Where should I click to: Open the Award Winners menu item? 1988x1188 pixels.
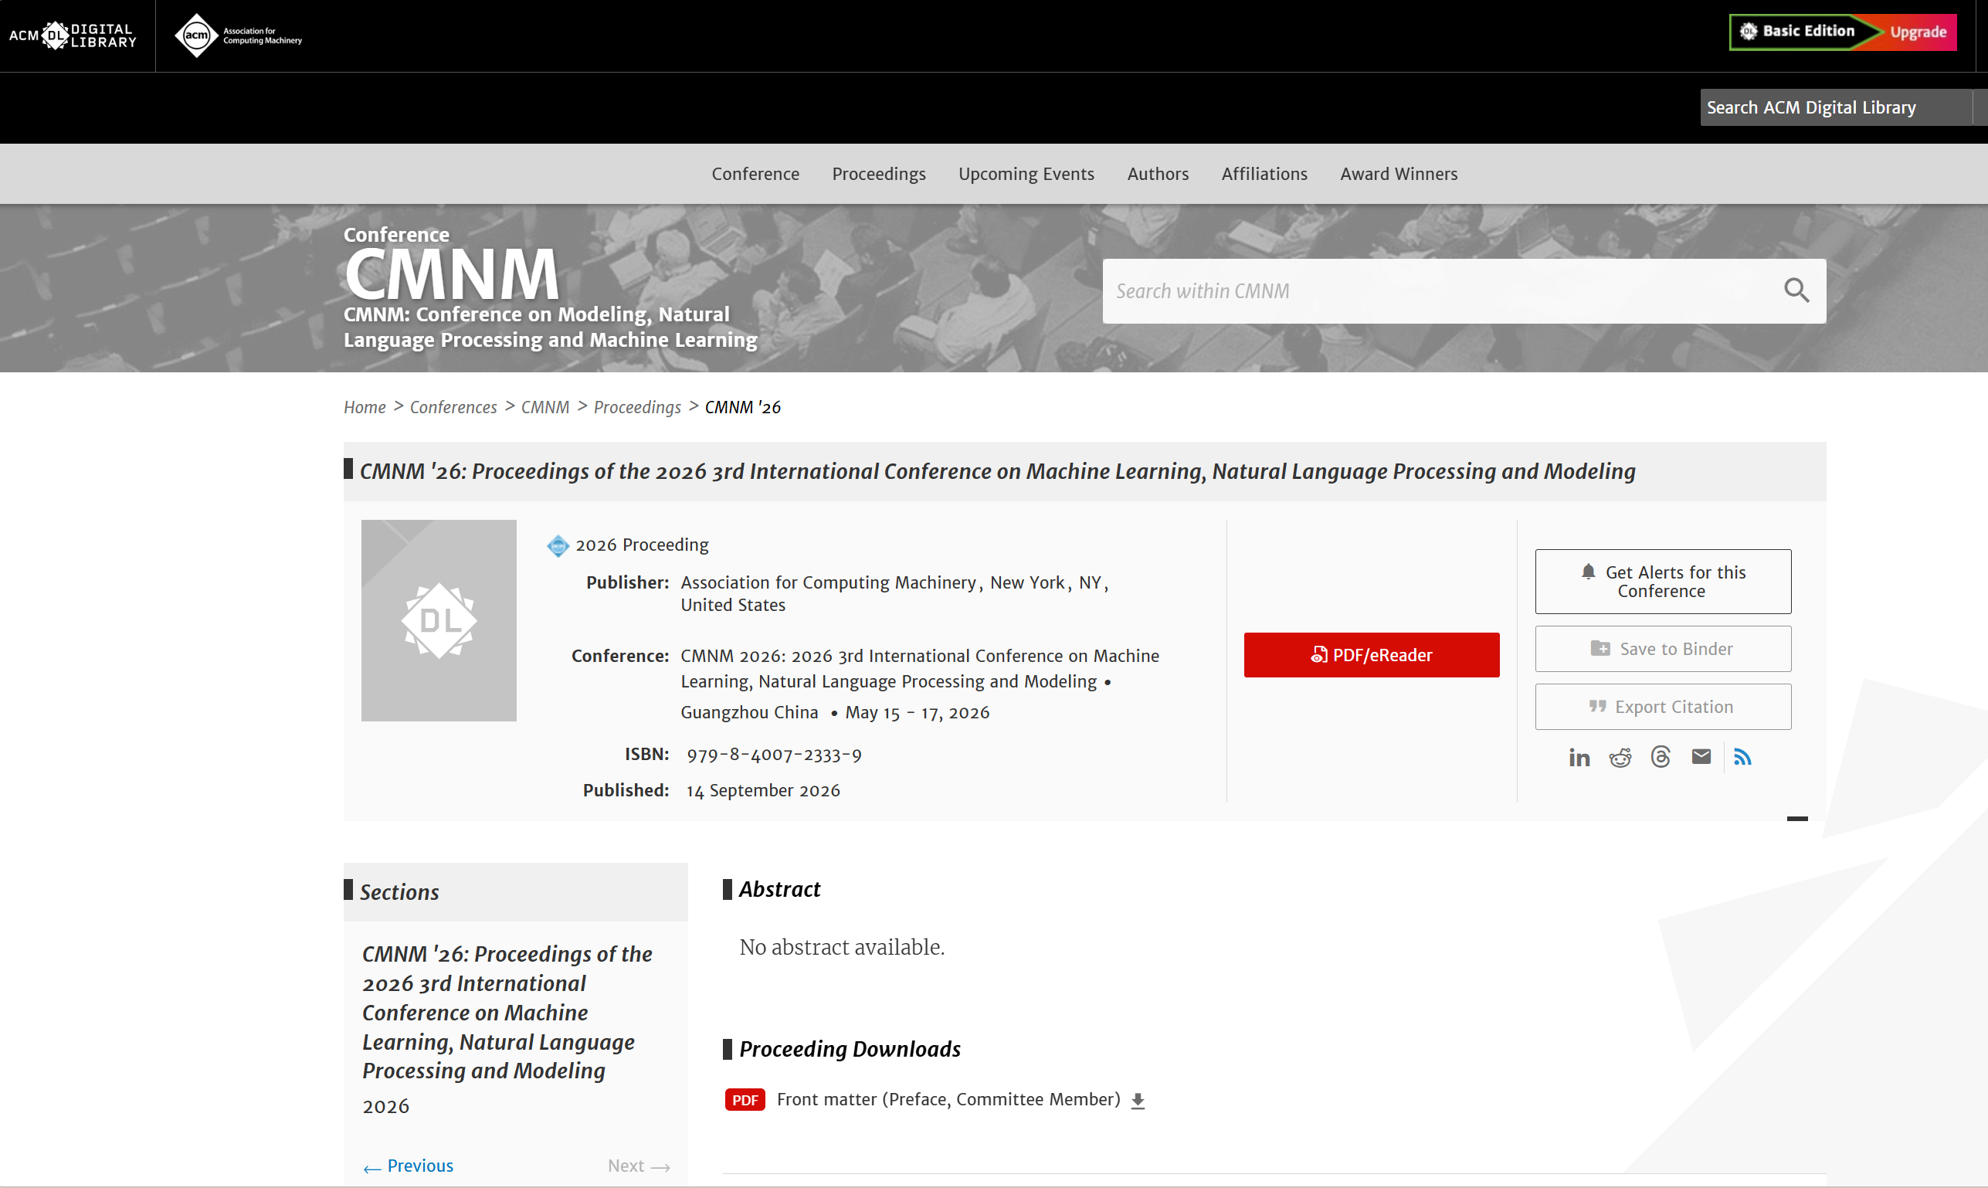click(x=1398, y=174)
